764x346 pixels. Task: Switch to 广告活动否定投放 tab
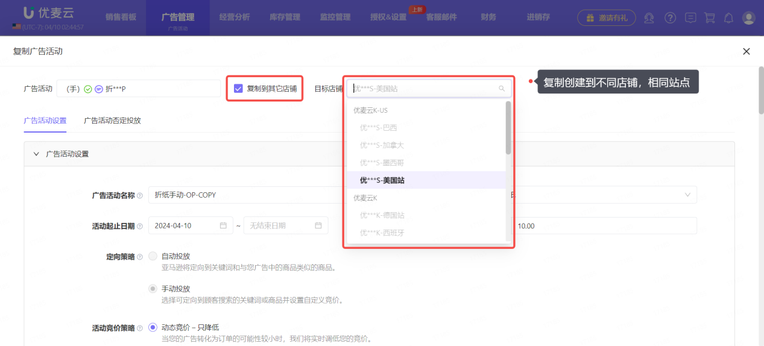coord(112,121)
